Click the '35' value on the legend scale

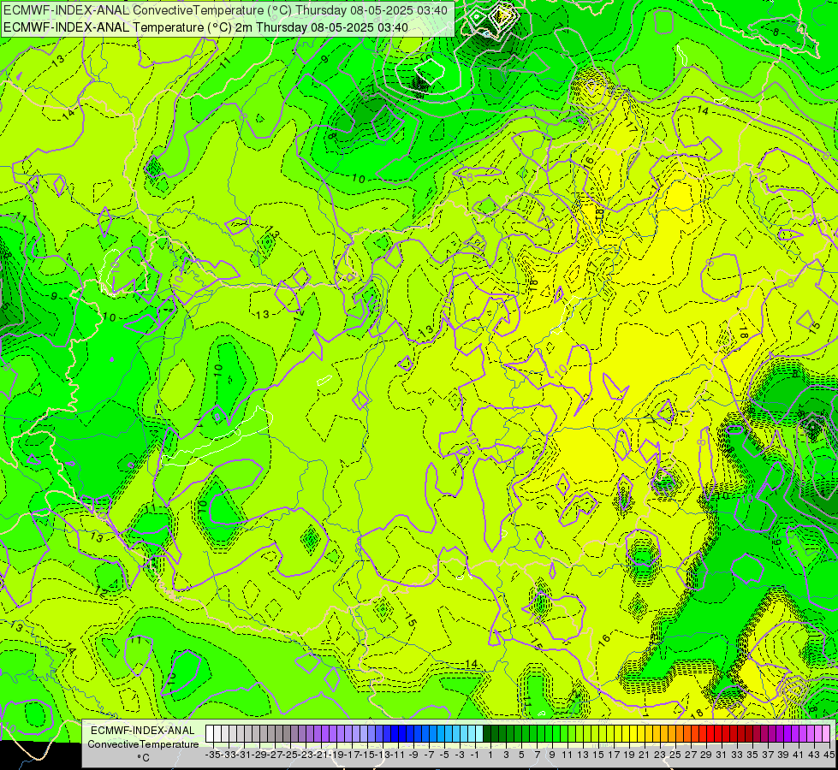point(752,755)
